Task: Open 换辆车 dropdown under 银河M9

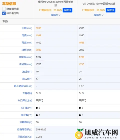Action: coord(56,15)
